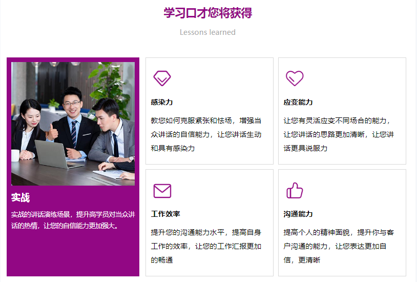Click the heart icon above 应变能力
417x282 pixels.
pyautogui.click(x=295, y=78)
